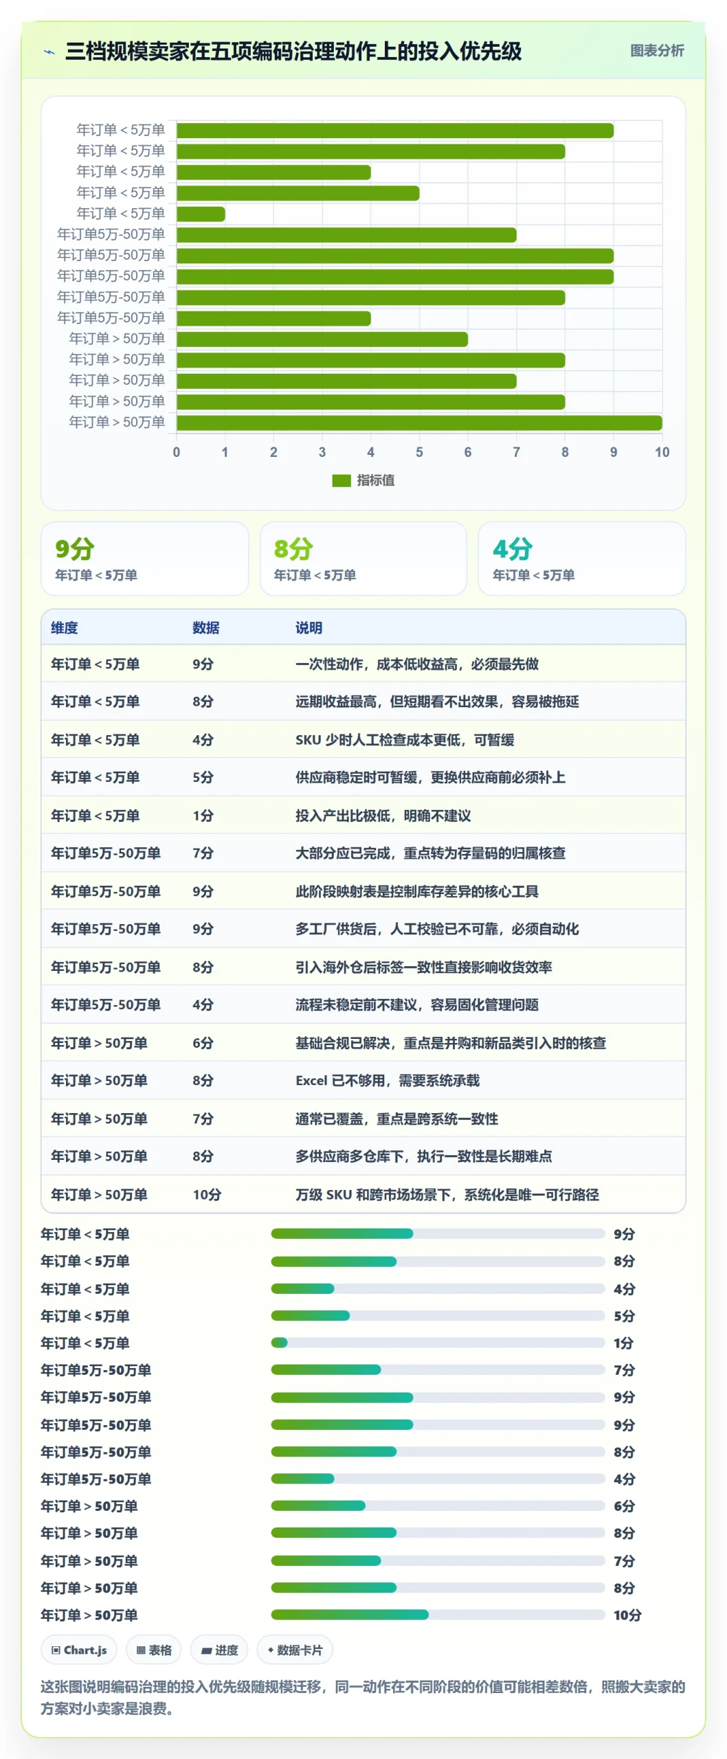Click the title 三档规模卖家在五项编码治理动作上的投入优先级
727x1759 pixels.
(293, 51)
